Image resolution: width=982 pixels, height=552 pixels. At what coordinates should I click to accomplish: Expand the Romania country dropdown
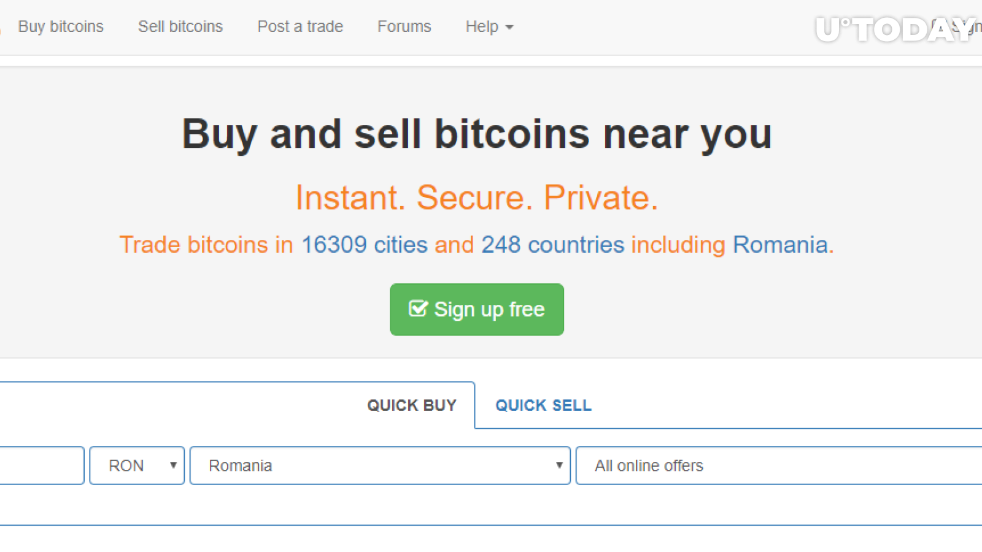[x=381, y=466]
